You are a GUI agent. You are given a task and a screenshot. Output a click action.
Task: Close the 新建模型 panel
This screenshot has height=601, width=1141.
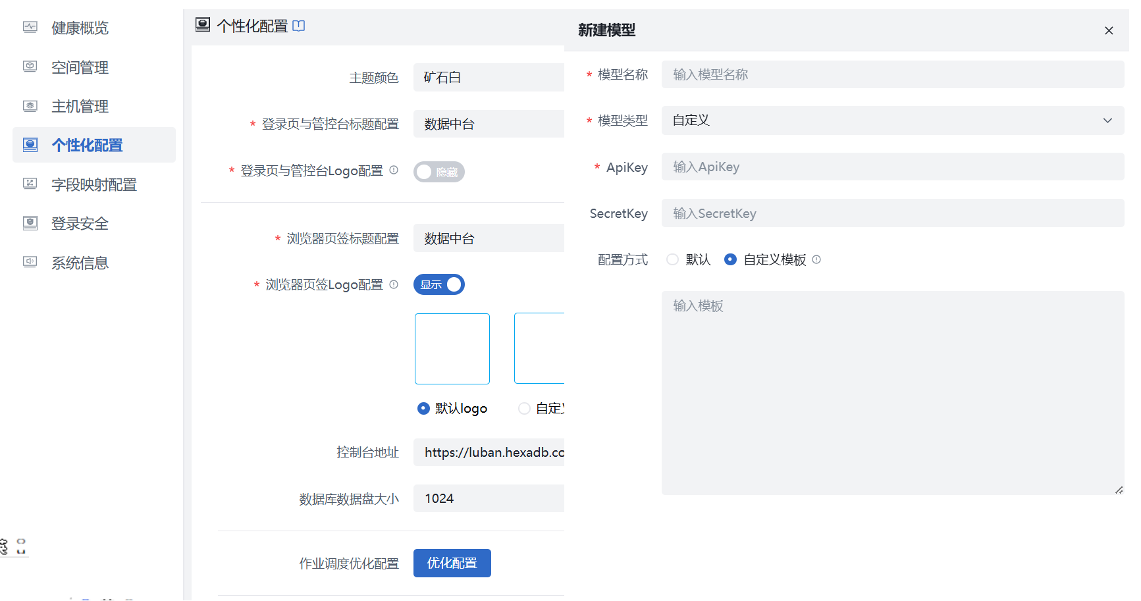(1109, 30)
